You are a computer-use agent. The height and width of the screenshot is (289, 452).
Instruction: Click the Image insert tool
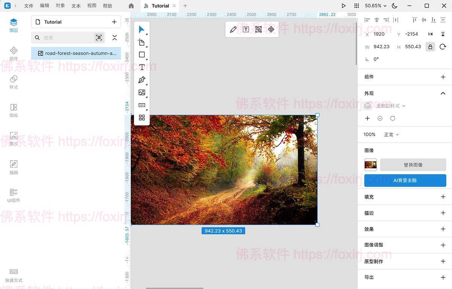[x=142, y=93]
